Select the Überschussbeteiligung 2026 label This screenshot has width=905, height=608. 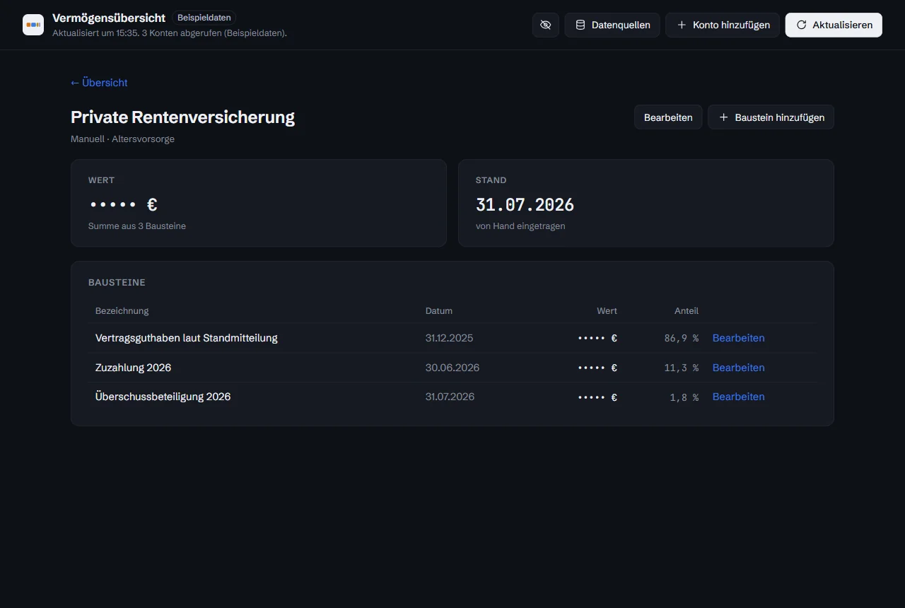[163, 397]
